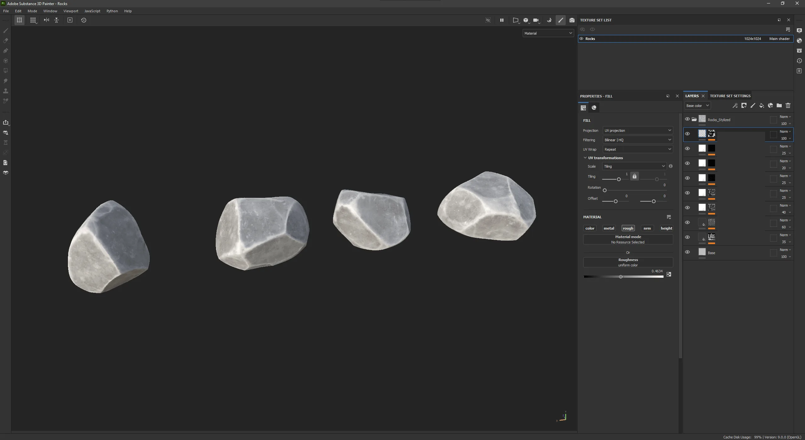Select the Eraser tool in left toolbar

pyautogui.click(x=5, y=41)
